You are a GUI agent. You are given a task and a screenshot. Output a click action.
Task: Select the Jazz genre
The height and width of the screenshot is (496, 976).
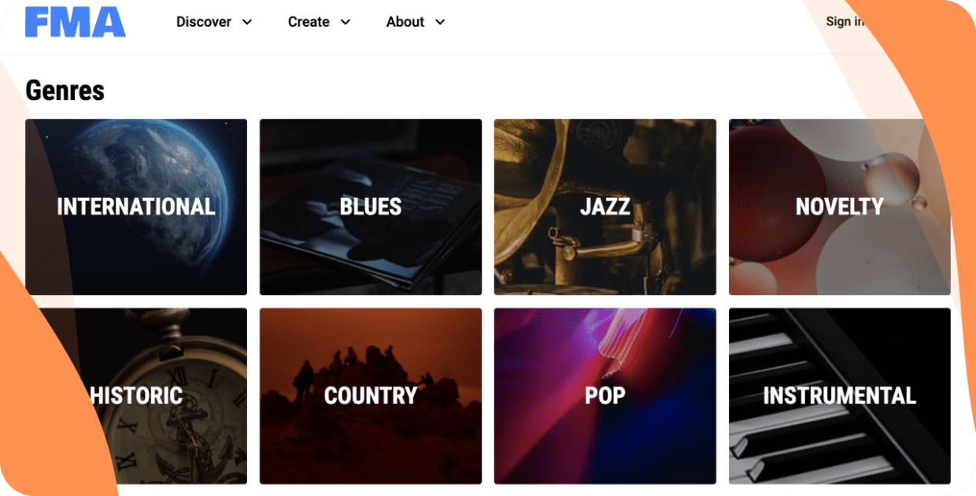pyautogui.click(x=604, y=206)
